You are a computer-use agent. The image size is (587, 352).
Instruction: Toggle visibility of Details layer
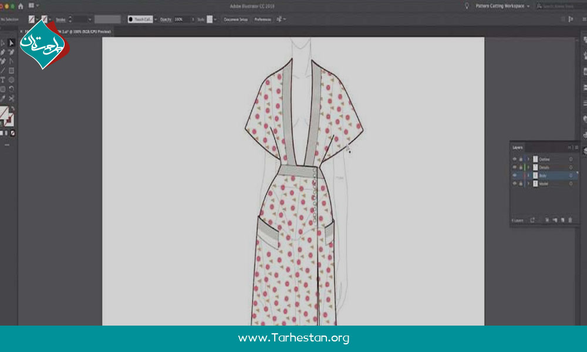(x=514, y=168)
